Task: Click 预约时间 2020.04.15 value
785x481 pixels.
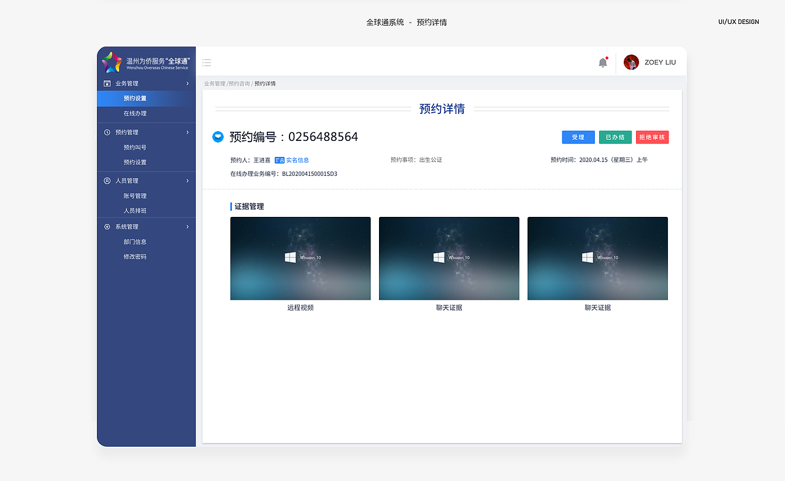Action: 613,160
